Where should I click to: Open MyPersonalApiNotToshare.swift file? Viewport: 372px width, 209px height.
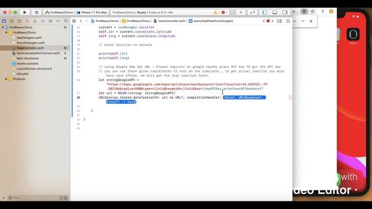(x=38, y=53)
